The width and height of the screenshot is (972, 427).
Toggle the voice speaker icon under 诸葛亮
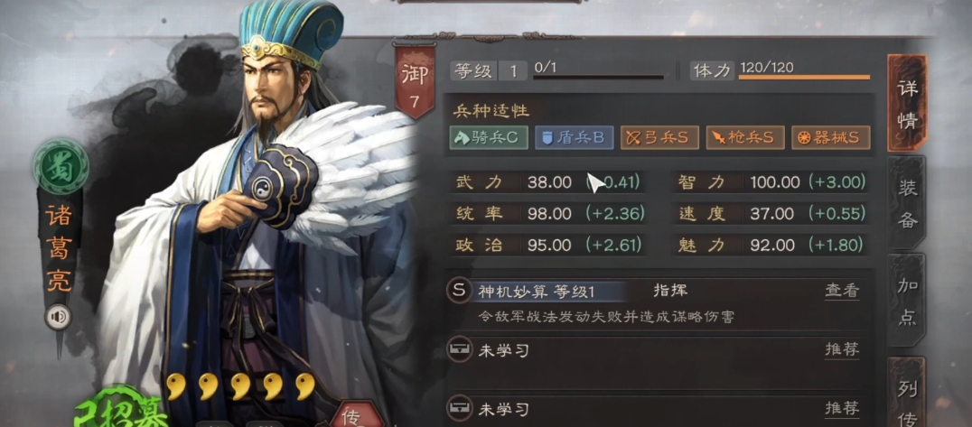tap(59, 318)
